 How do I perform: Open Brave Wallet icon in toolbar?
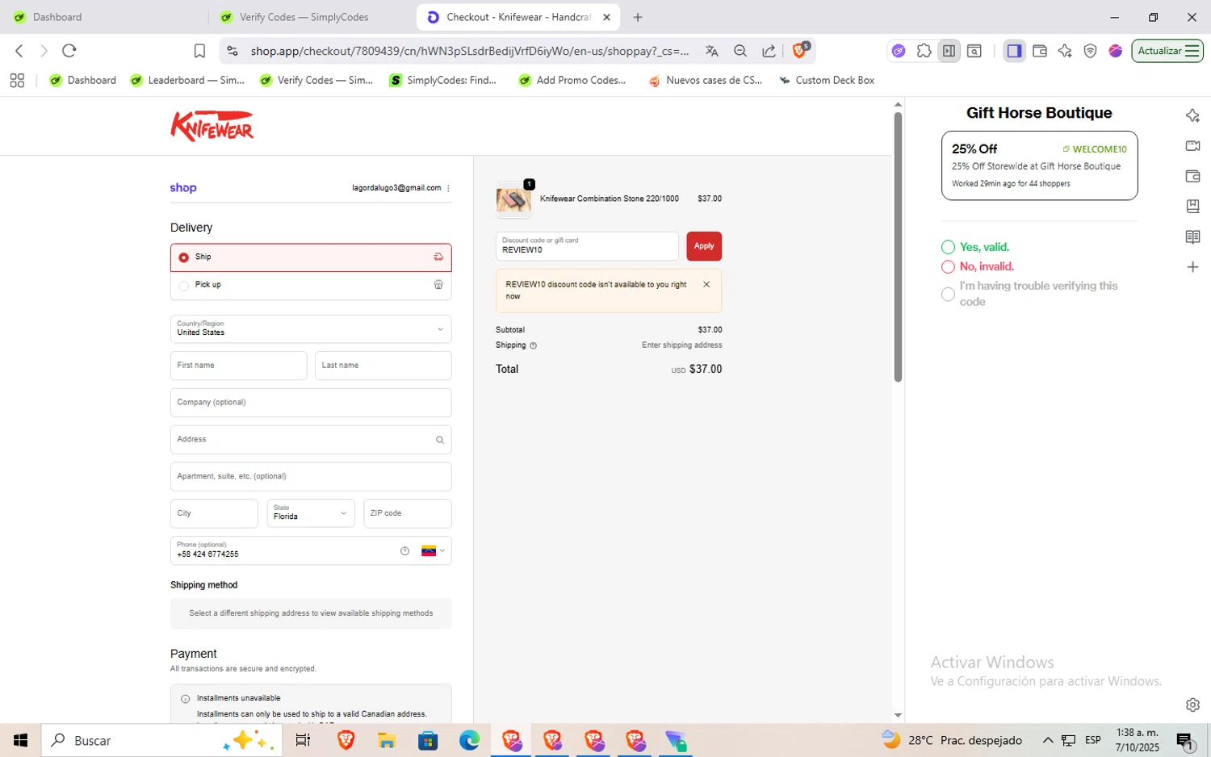click(1040, 51)
